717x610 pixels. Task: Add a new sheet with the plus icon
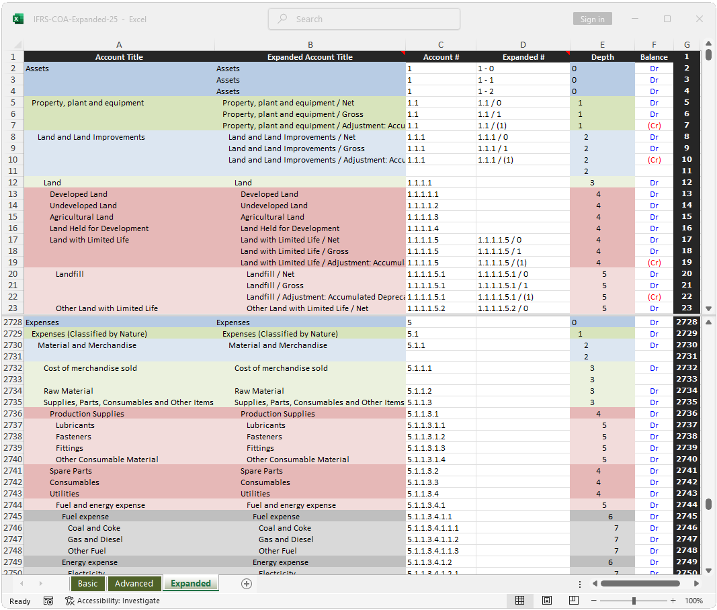(247, 584)
